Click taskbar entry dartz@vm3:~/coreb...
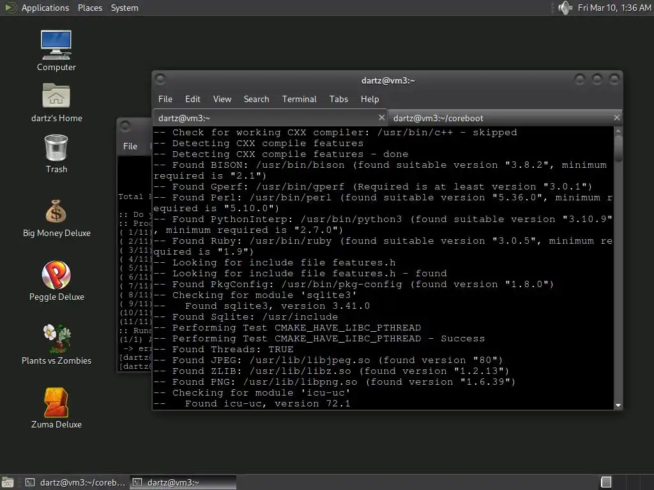The height and width of the screenshot is (490, 654). (x=76, y=482)
